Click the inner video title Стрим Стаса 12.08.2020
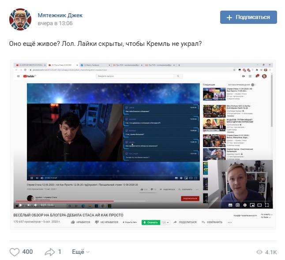This screenshot has width=285, height=260. click(x=82, y=185)
